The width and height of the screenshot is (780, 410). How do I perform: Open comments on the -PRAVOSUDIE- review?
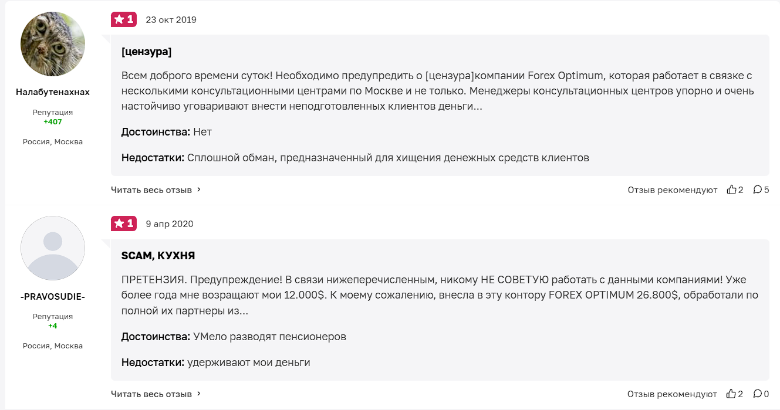point(758,394)
